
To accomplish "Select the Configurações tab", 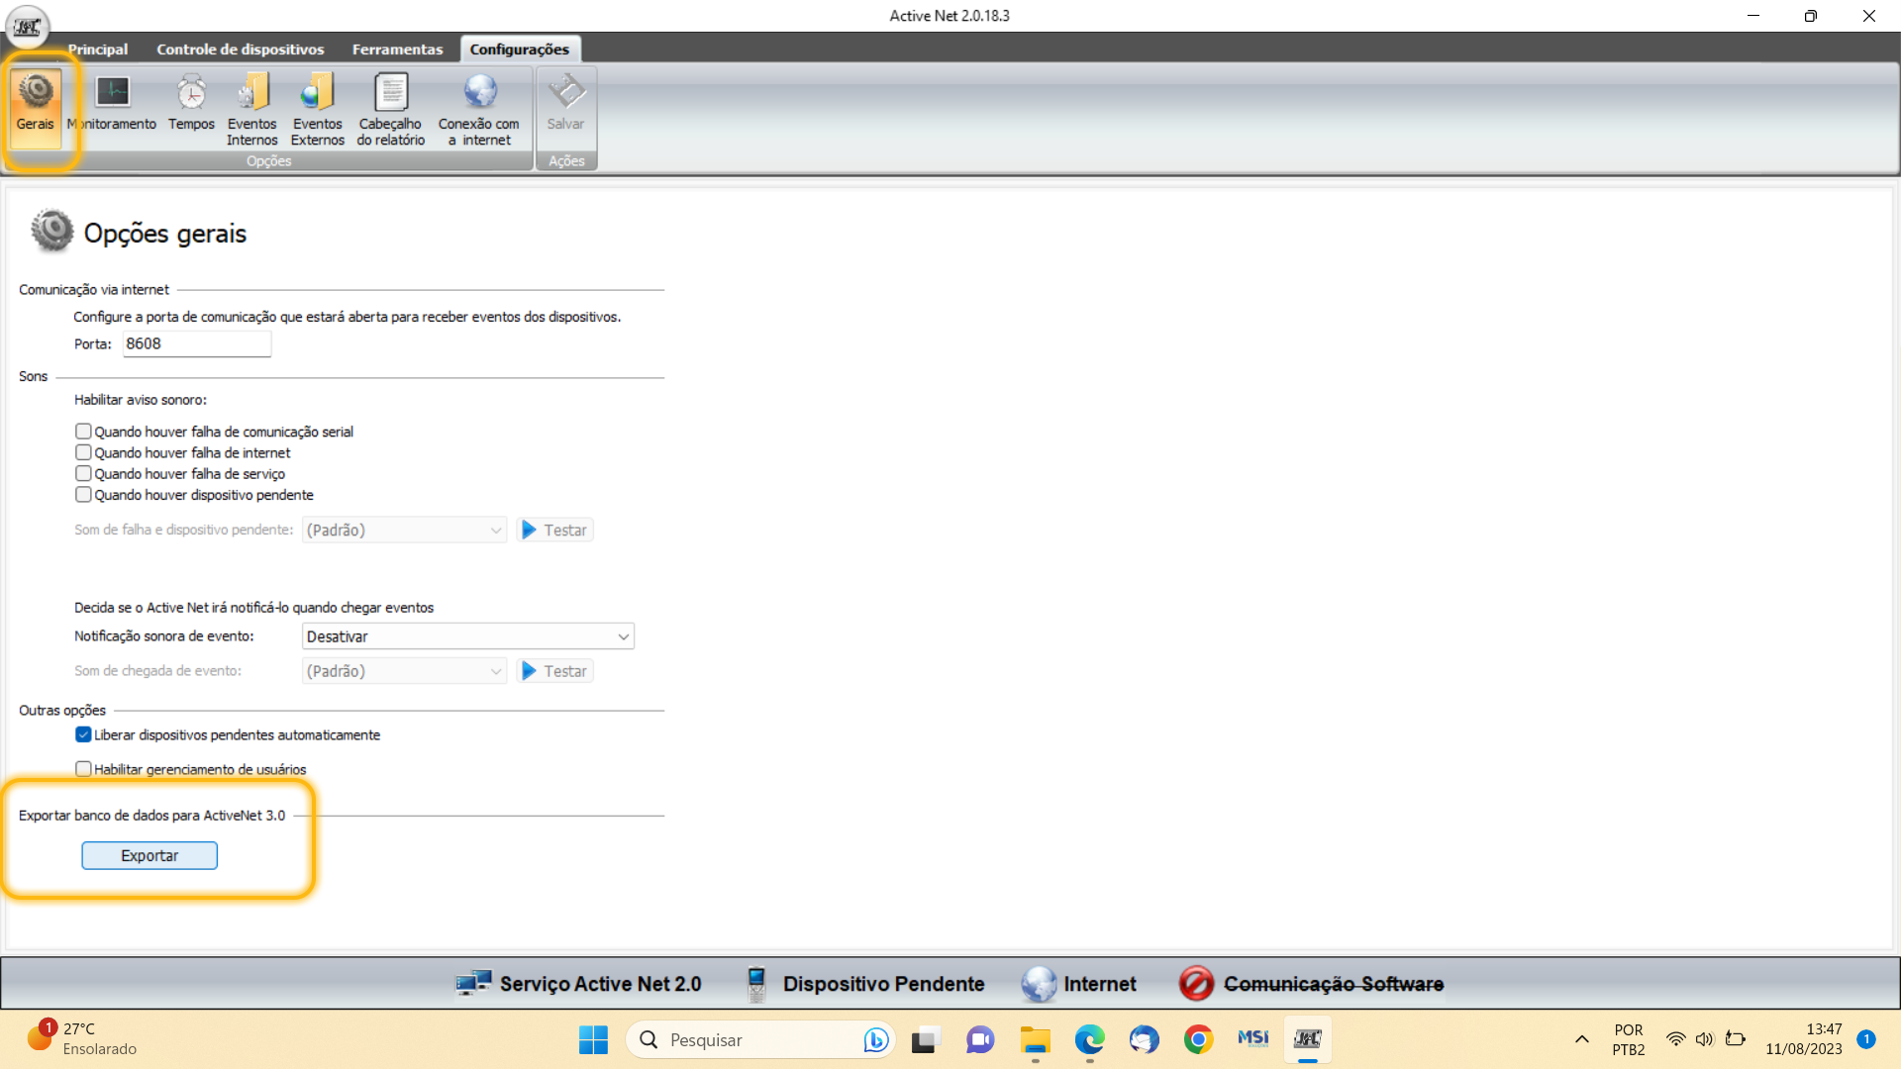I will point(520,49).
